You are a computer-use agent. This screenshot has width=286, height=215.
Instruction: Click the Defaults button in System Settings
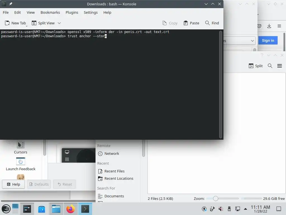click(x=39, y=184)
